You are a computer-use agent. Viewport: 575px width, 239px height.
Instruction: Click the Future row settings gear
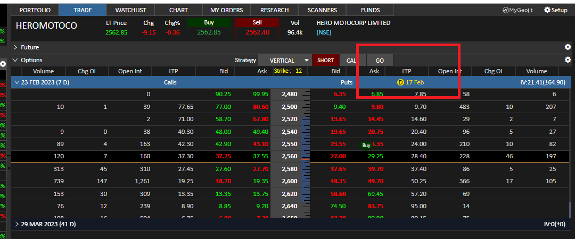(x=568, y=47)
